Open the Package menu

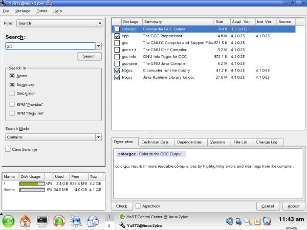pyautogui.click(x=23, y=11)
